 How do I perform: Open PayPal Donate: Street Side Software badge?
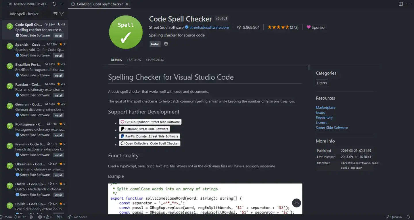point(150,136)
